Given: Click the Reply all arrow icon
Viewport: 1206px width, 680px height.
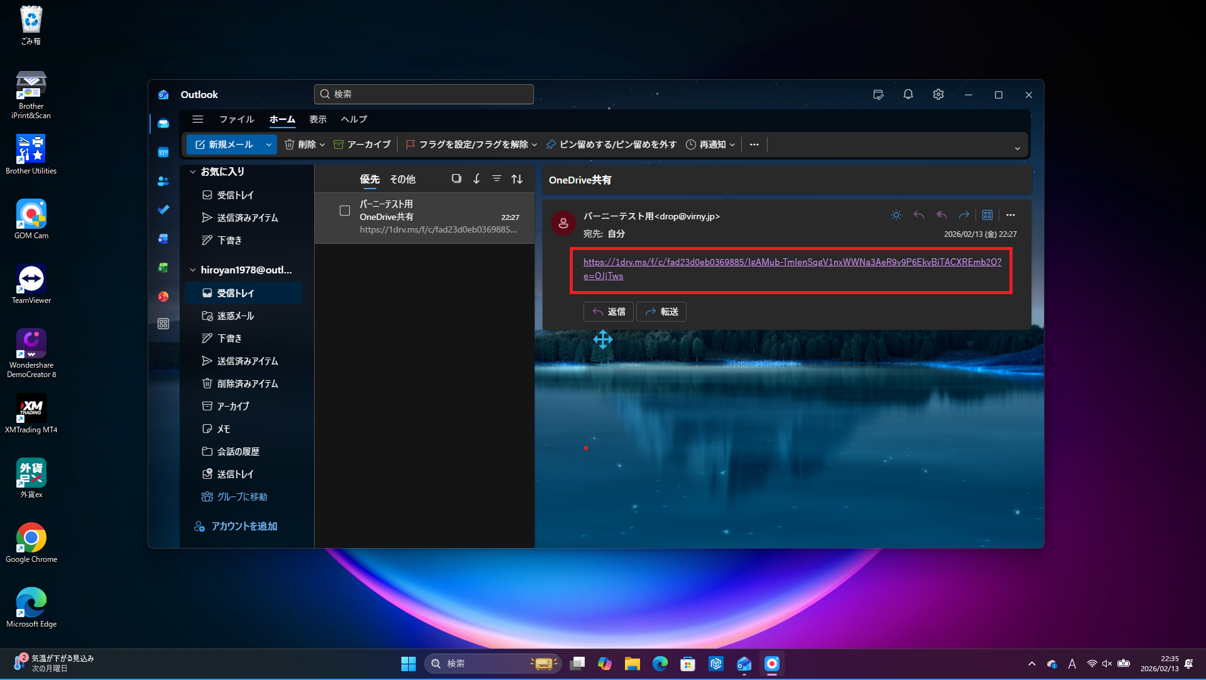Looking at the screenshot, I should [941, 215].
